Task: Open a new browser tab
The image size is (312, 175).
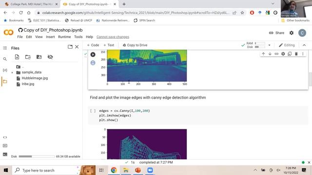Action: click(124, 4)
